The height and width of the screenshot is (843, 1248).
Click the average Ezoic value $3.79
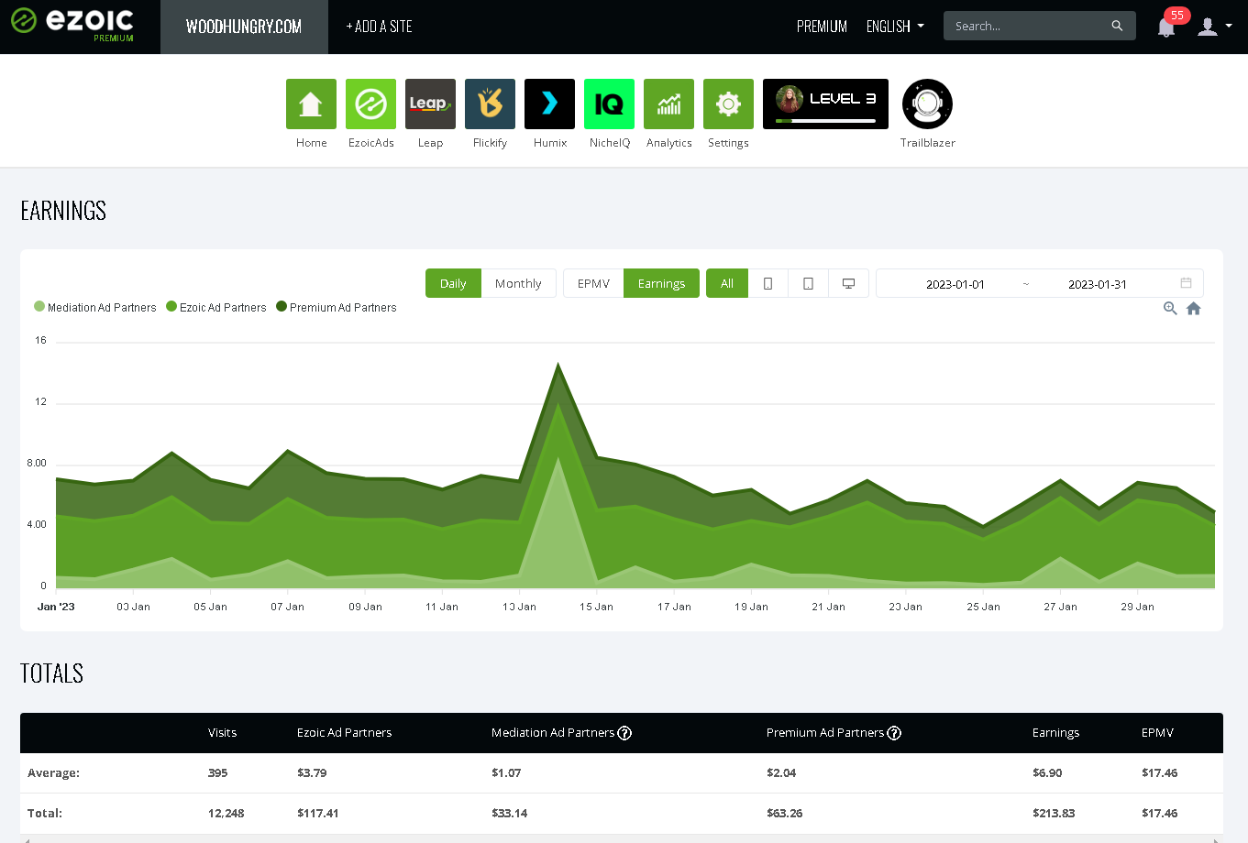[x=312, y=772]
